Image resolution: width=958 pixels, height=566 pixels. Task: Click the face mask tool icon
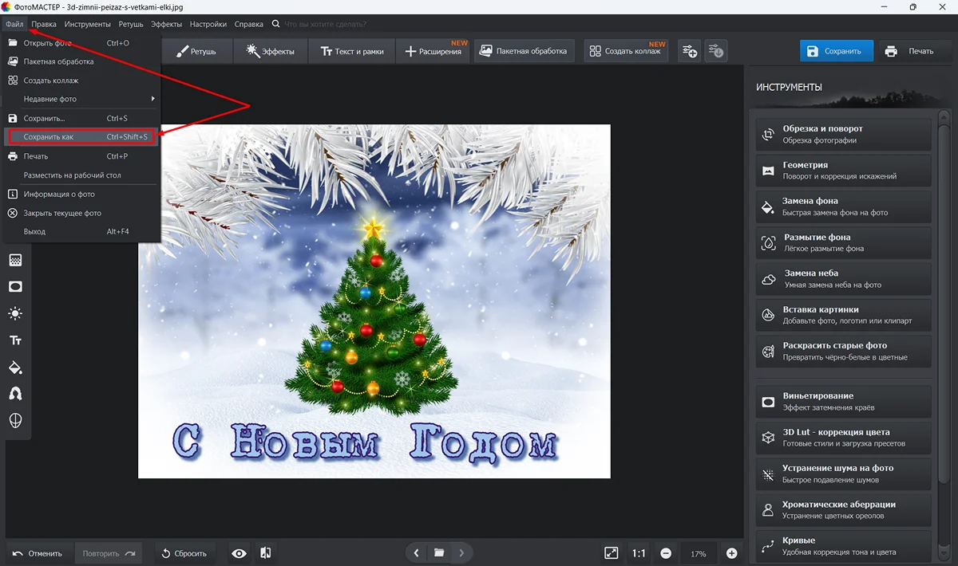15,420
